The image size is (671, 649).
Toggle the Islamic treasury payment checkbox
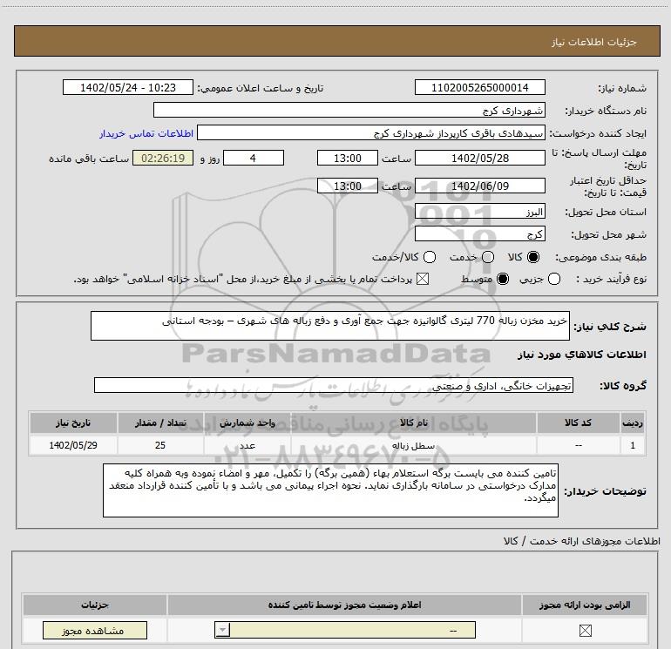(x=423, y=279)
